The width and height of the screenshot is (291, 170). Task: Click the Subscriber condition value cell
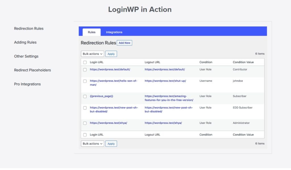pyautogui.click(x=239, y=96)
